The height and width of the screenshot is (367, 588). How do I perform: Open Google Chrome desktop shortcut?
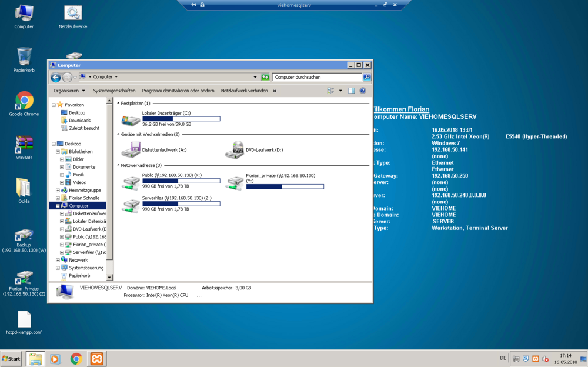(24, 101)
